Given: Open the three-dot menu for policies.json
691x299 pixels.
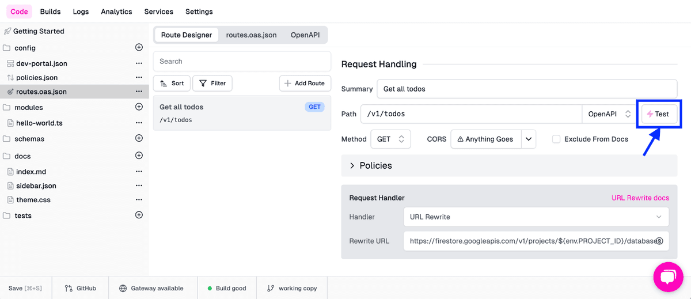Looking at the screenshot, I should coord(138,77).
